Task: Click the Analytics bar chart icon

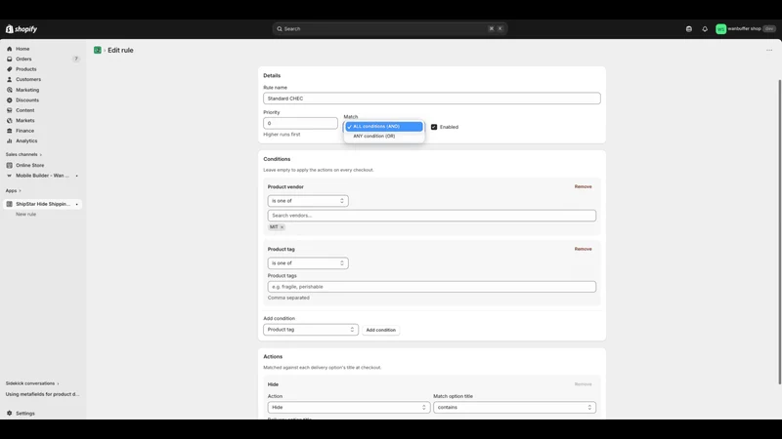Action: [9, 140]
